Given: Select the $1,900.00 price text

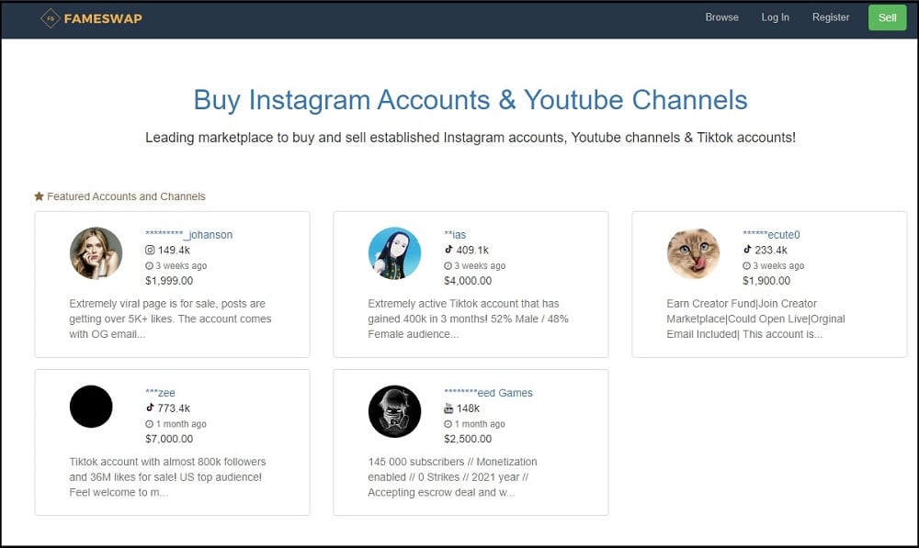Looking at the screenshot, I should 766,281.
